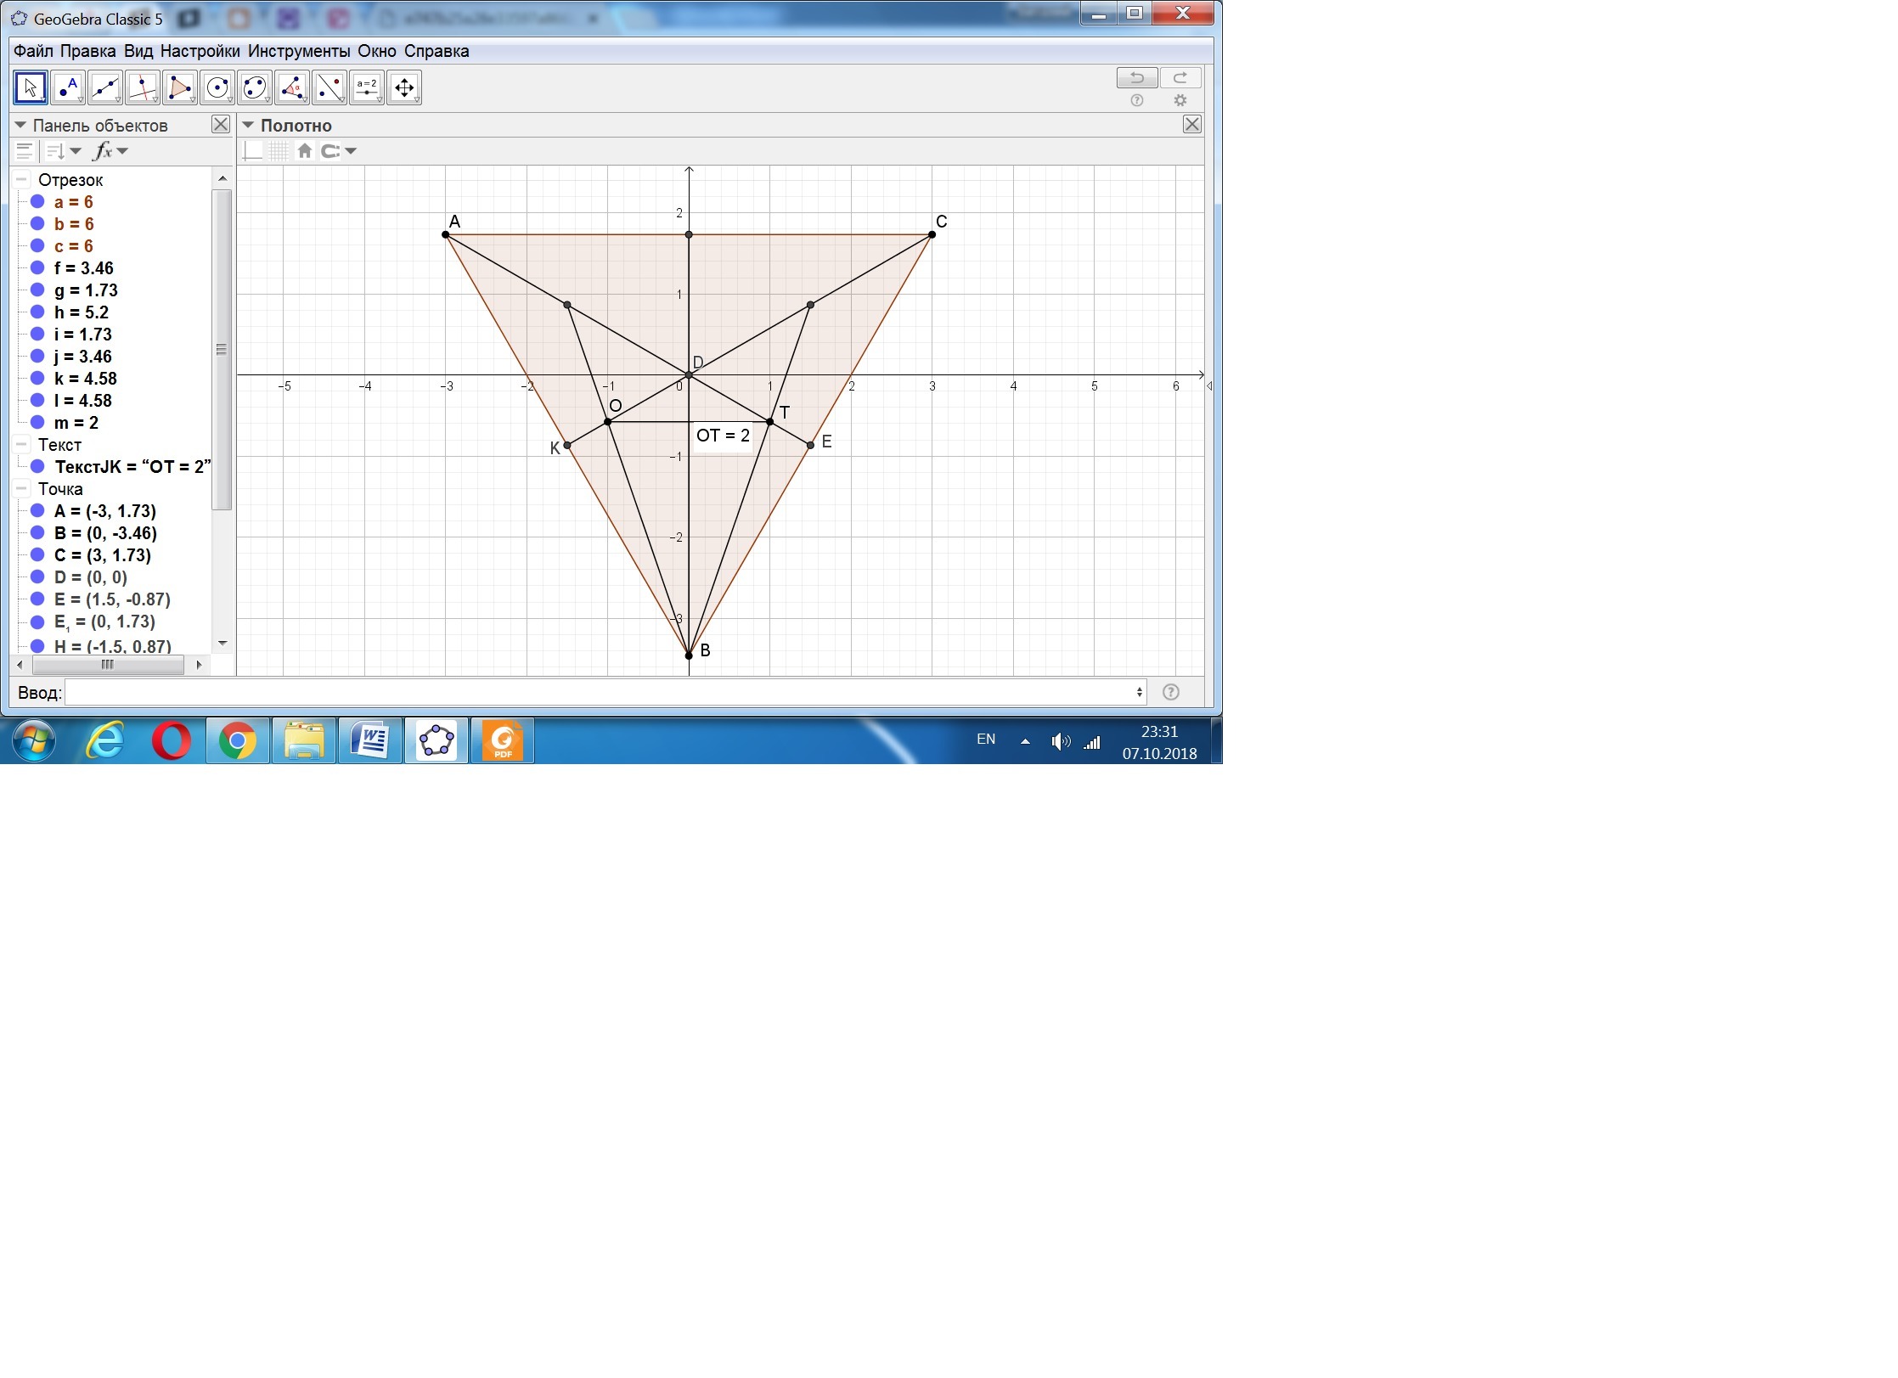Hide point B in the objects panel
Screen dimensions: 1898x1378
(37, 533)
